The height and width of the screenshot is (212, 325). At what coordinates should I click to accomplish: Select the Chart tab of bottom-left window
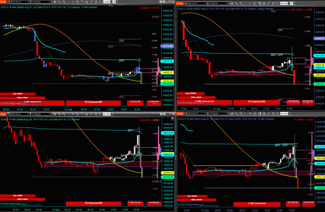point(3,114)
